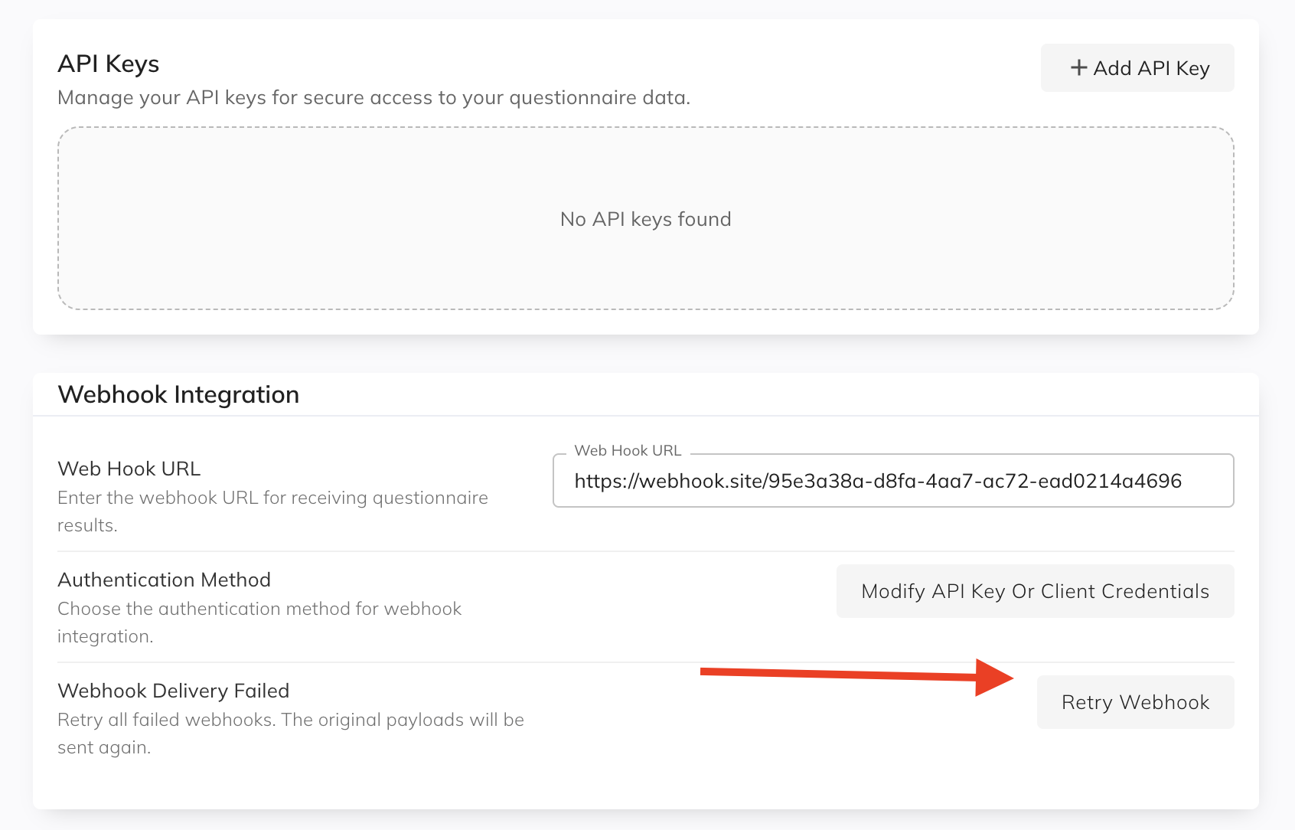Click the red arrow pointing to Retry Webhook
The height and width of the screenshot is (830, 1295).
(x=857, y=675)
